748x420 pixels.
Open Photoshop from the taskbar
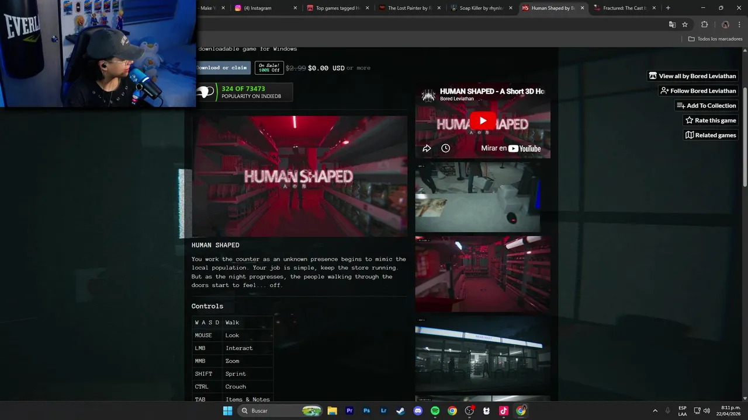click(366, 411)
